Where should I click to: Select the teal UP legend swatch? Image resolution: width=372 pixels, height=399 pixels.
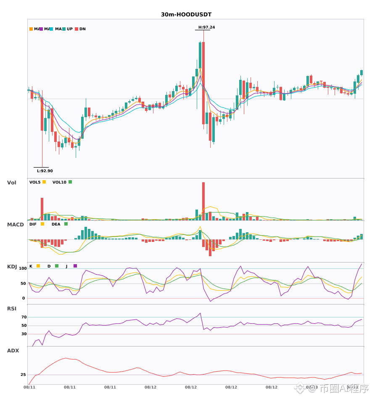pyautogui.click(x=64, y=29)
